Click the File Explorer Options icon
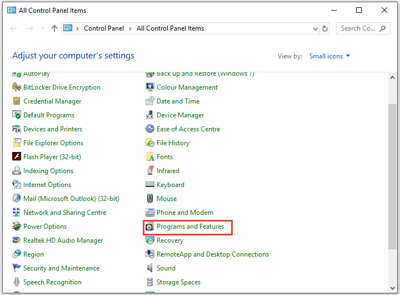The width and height of the screenshot is (400, 295). tap(17, 142)
